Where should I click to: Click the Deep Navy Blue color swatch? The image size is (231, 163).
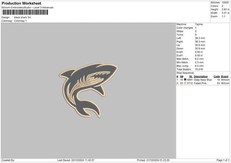[185, 80]
